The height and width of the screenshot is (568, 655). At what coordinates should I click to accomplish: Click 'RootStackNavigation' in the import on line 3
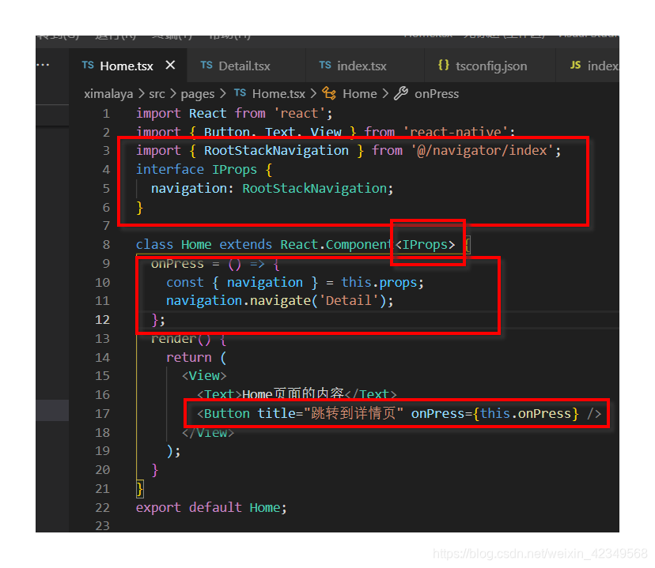(x=276, y=151)
